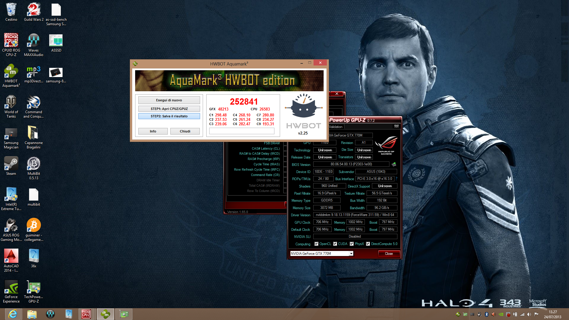Select mp3Direct desktop shortcut

tap(34, 74)
